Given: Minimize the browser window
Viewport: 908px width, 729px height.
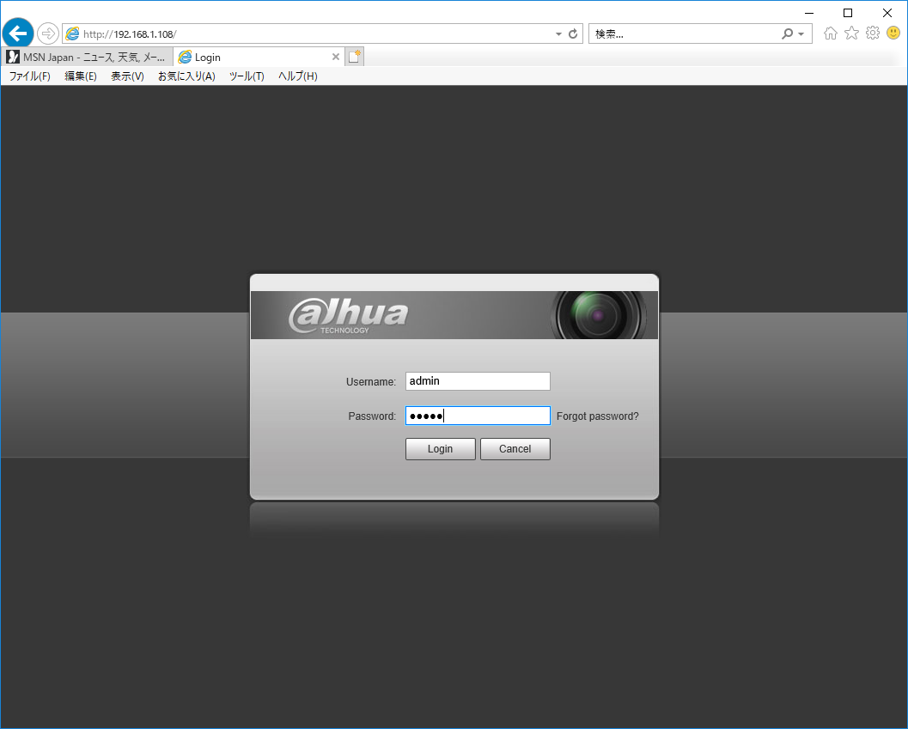Looking at the screenshot, I should pos(809,13).
